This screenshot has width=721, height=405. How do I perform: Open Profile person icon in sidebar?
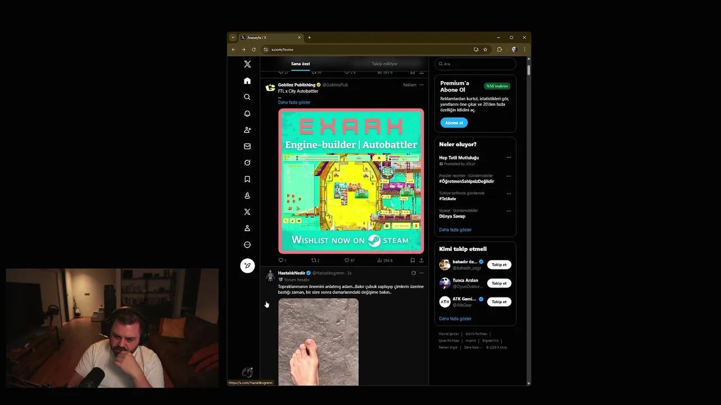[247, 228]
